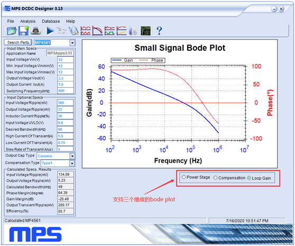Click the Frequency (Hz) axis label
The width and height of the screenshot is (295, 246).
click(x=178, y=161)
